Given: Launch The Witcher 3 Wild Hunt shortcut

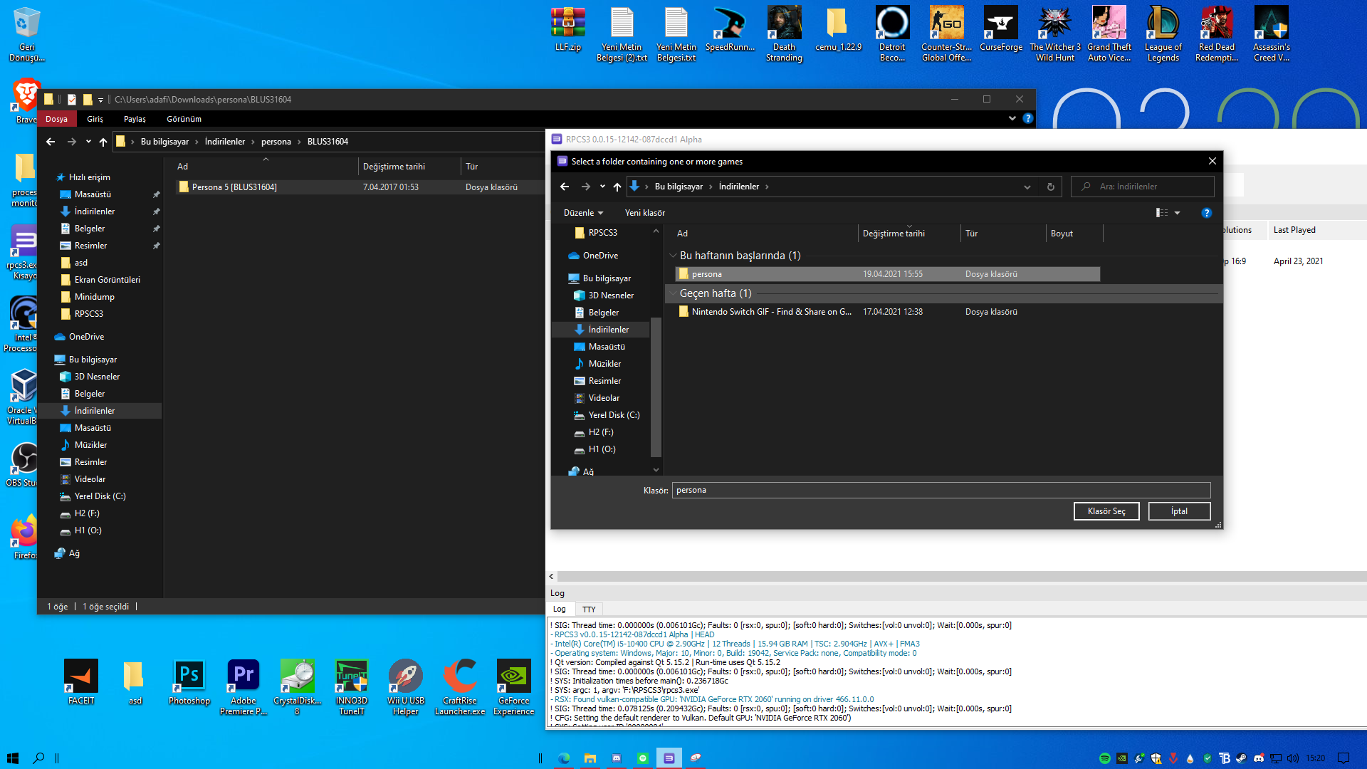Looking at the screenshot, I should tap(1054, 33).
